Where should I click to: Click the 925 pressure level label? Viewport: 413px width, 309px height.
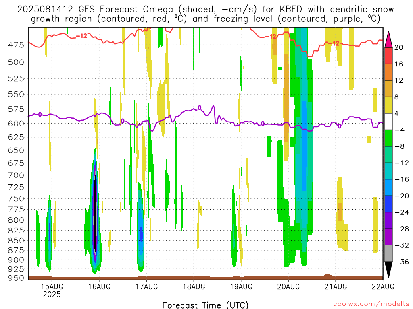tap(16, 269)
